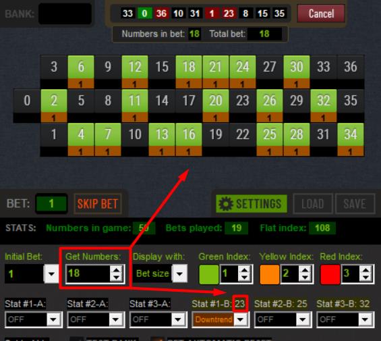Open the Initial Bet dropdown

tap(51, 274)
